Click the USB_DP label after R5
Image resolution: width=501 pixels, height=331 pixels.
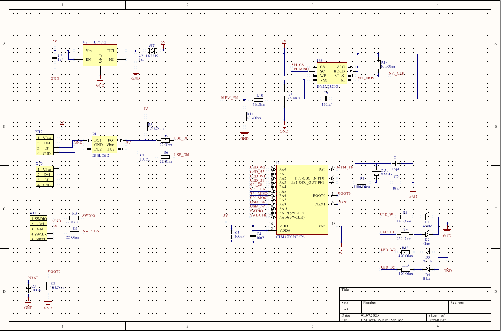tap(181, 138)
